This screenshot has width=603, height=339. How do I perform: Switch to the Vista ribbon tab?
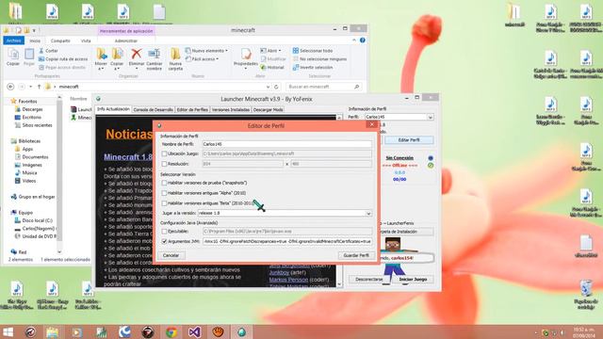[86, 40]
